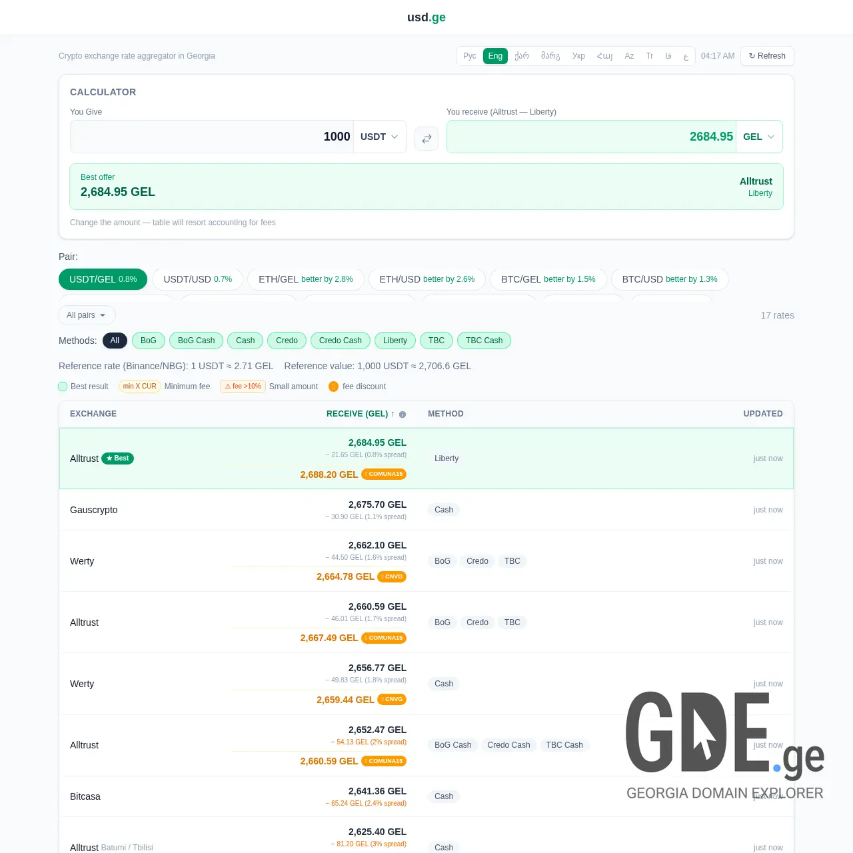Viewport: 853px width, 853px height.
Task: Click the Bitcasa exchange name
Action: point(85,796)
